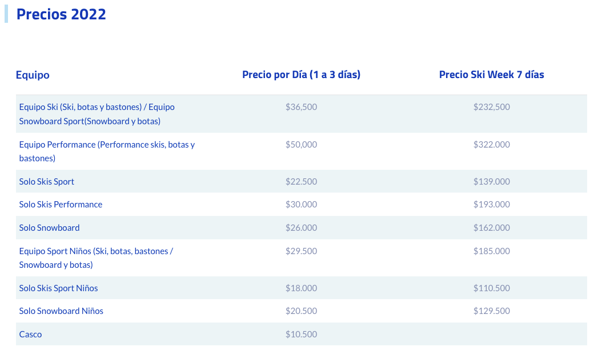Screen dimensions: 602x351
Task: Select the Equipo column header
Action: [33, 75]
